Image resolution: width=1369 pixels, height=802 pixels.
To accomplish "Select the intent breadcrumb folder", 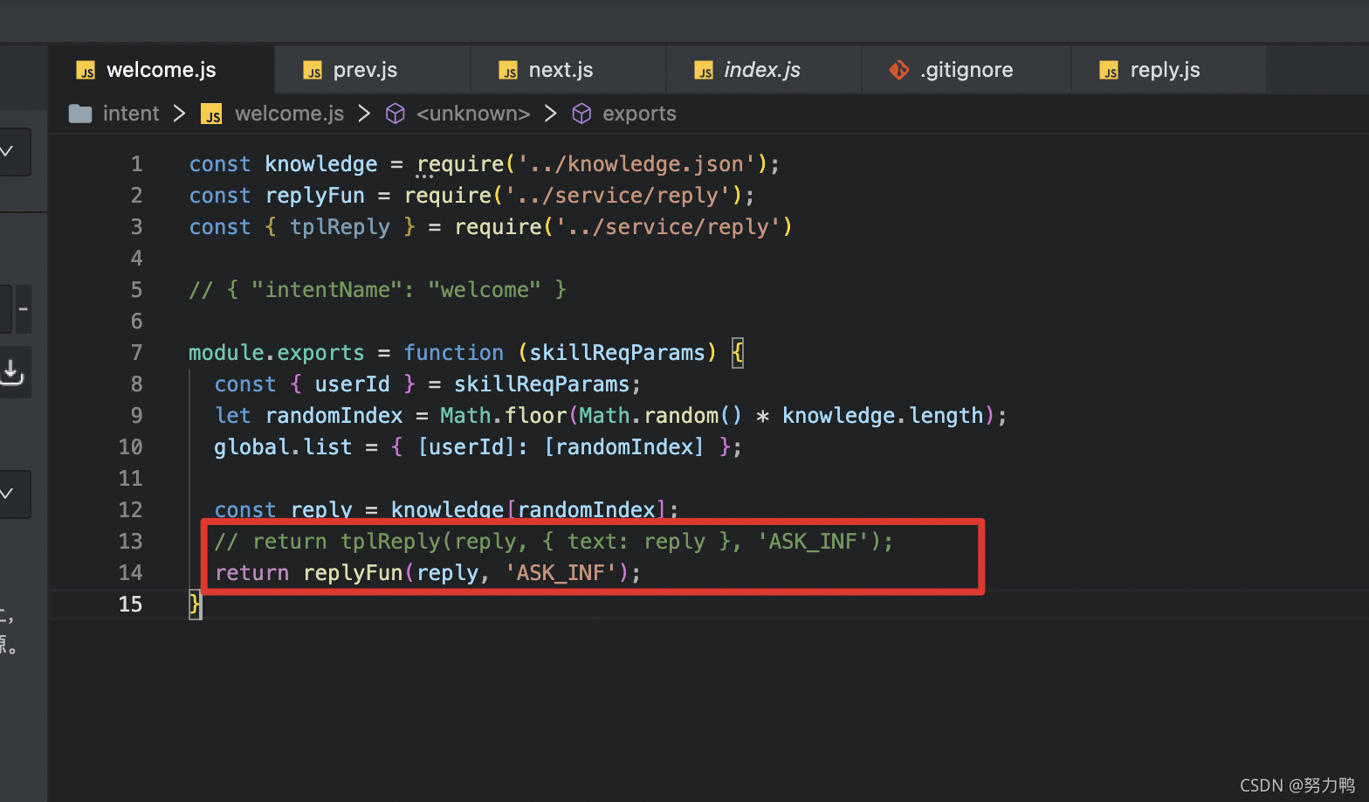I will coord(131,114).
